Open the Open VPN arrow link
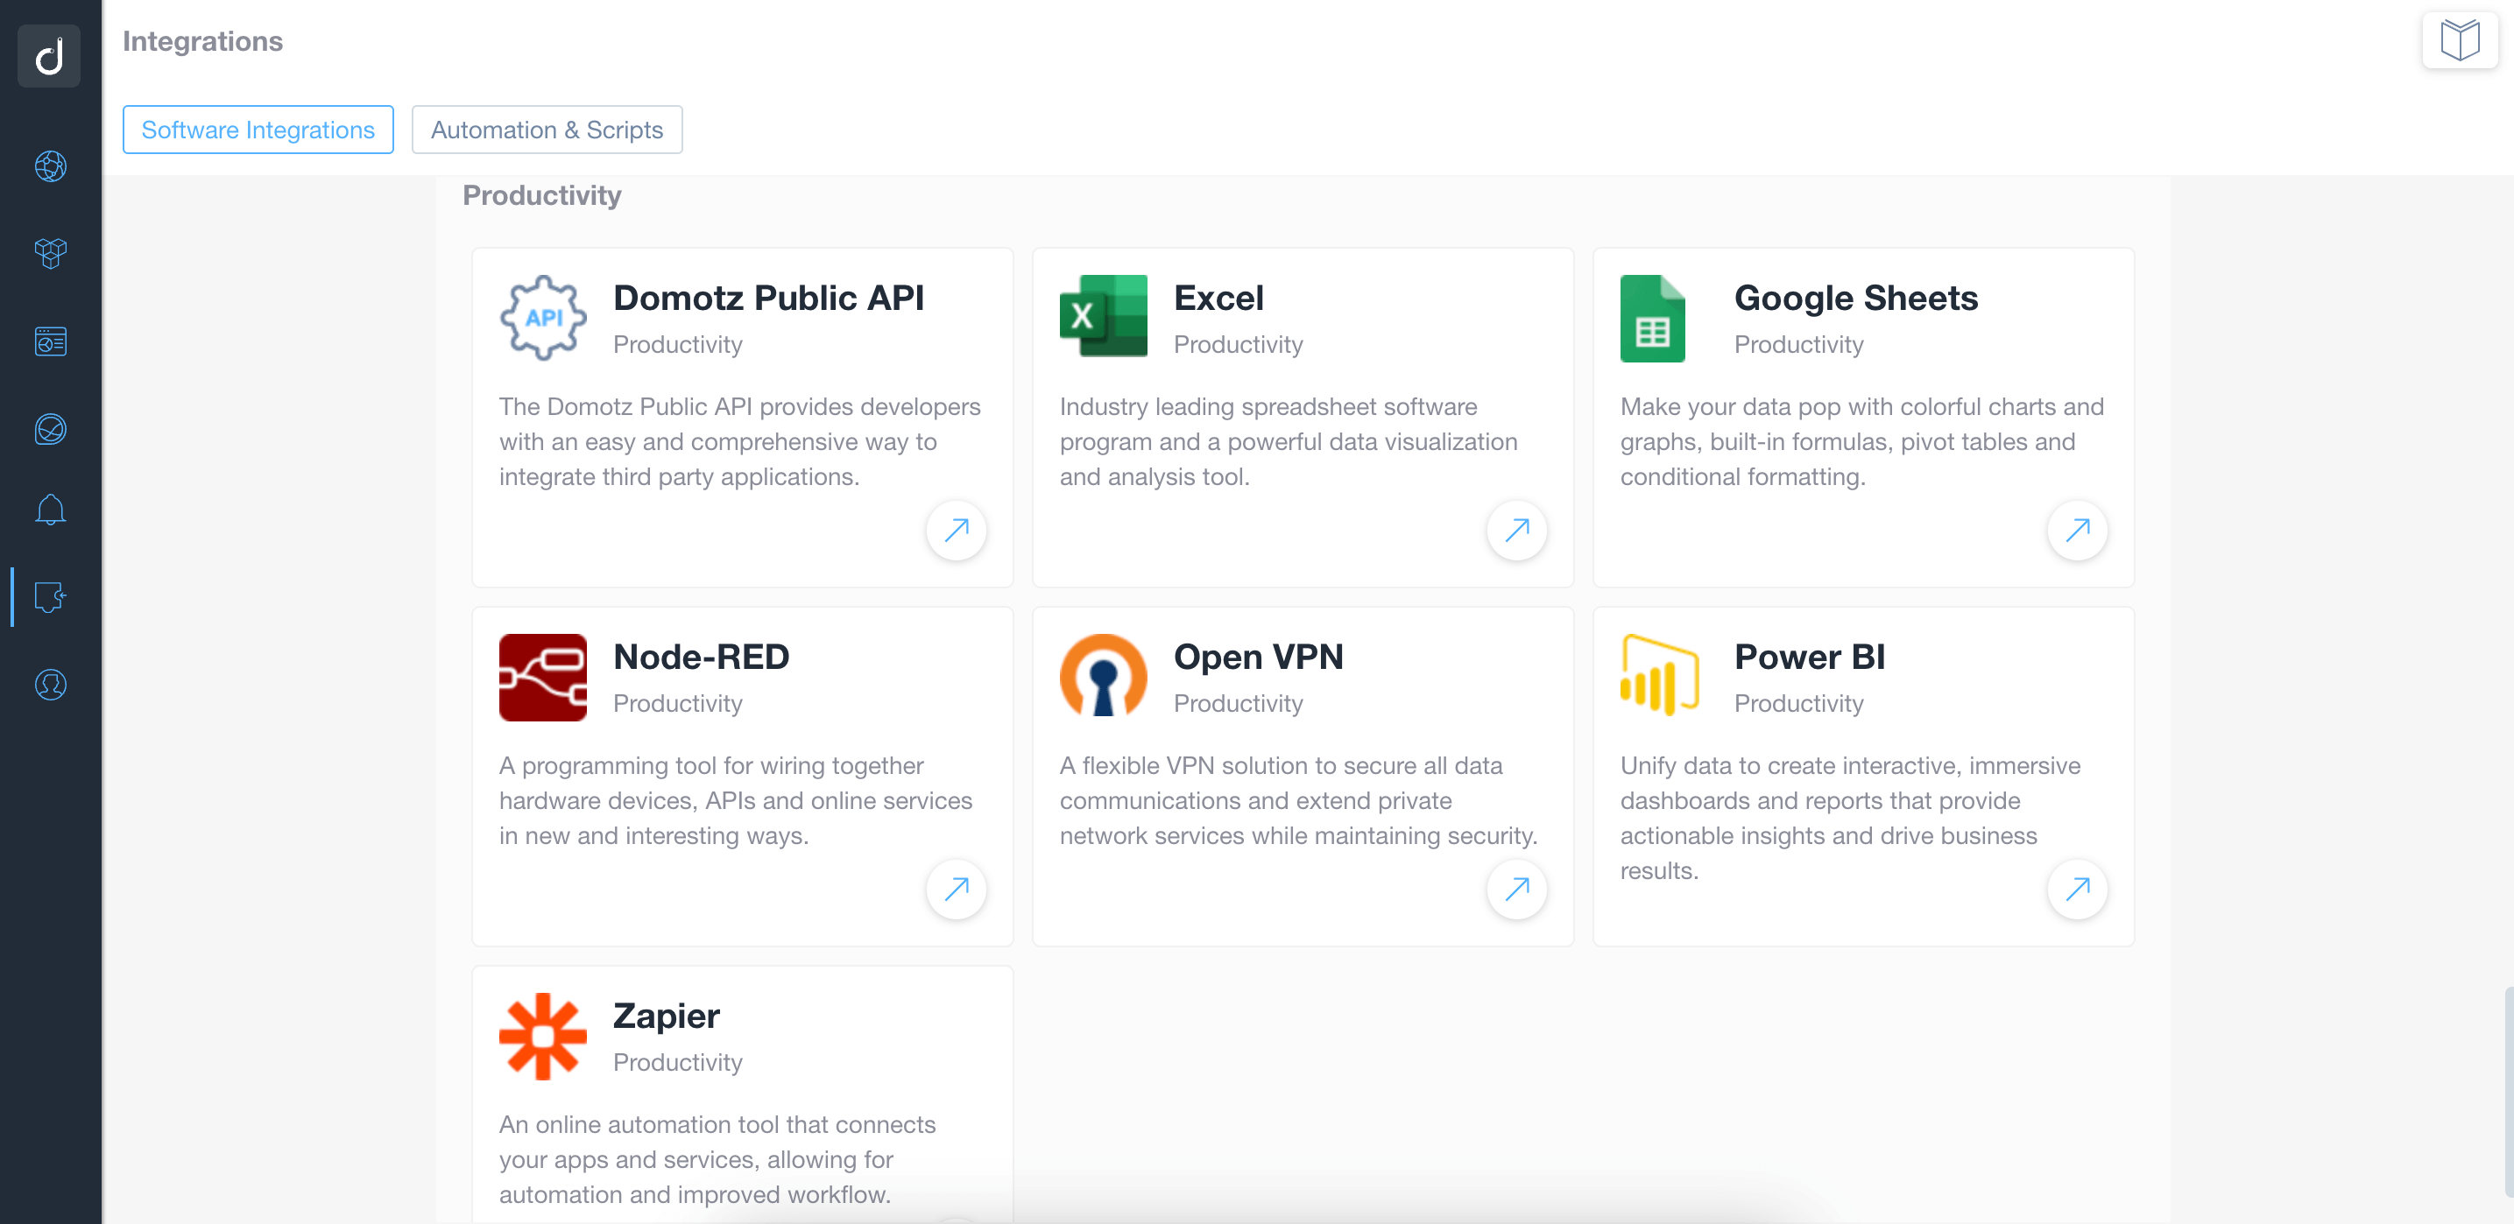The width and height of the screenshot is (2514, 1224). pos(1516,889)
